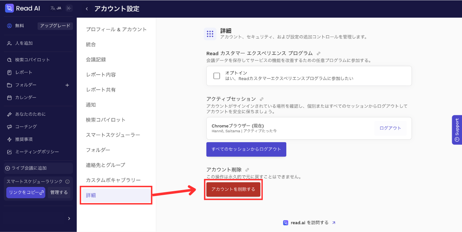Open コーチング in the left sidebar
The height and width of the screenshot is (232, 462).
[x=26, y=127]
